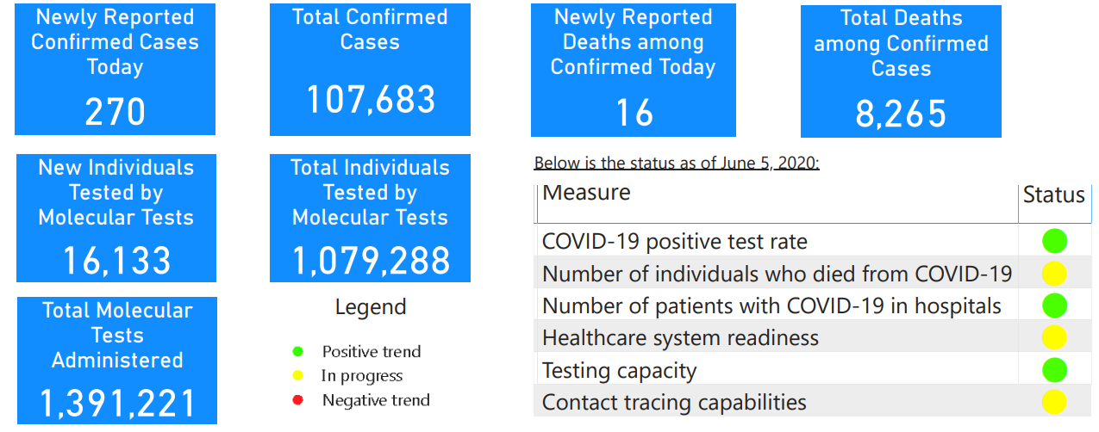
Task: Select the Total Individuals Tested by Molecular Tests tile
Action: tap(370, 218)
